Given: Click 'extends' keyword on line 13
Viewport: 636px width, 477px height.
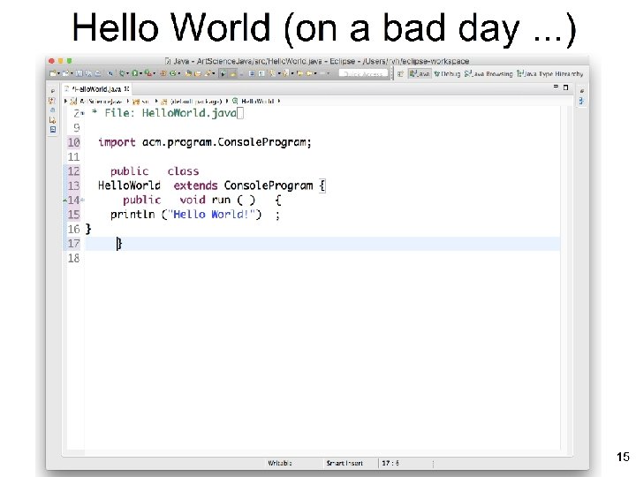Looking at the screenshot, I should pos(195,185).
